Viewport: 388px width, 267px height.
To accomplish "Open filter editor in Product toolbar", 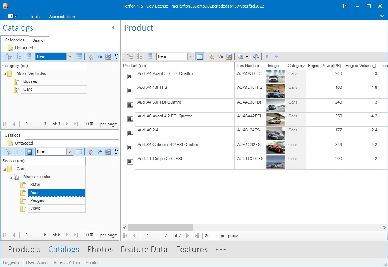I will [x=220, y=56].
